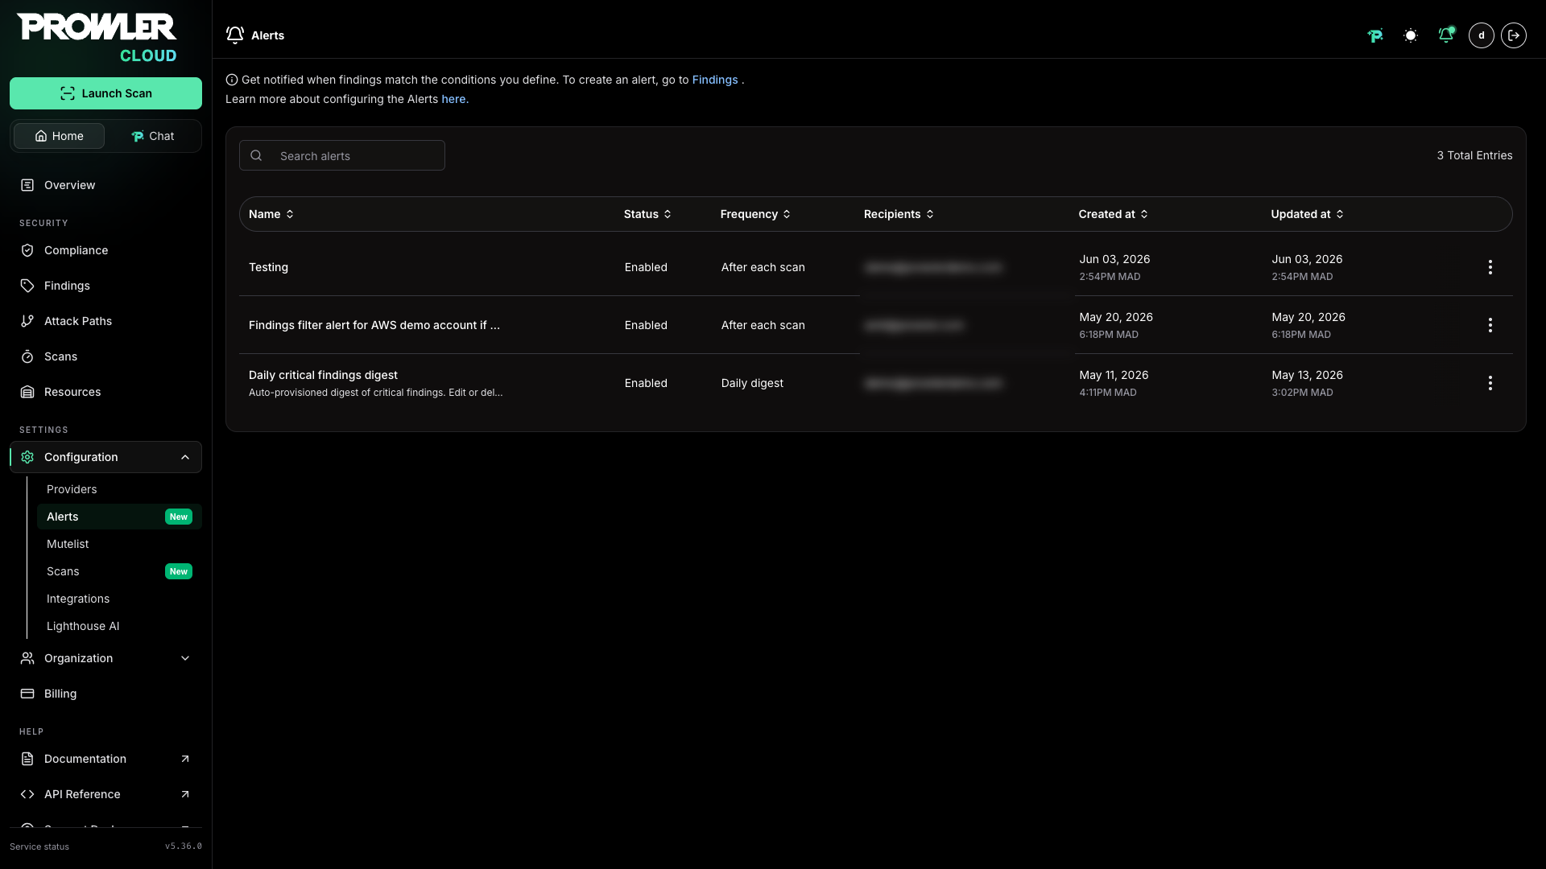Click 'Daily digest' frequency cell
The height and width of the screenshot is (869, 1546).
(x=752, y=383)
